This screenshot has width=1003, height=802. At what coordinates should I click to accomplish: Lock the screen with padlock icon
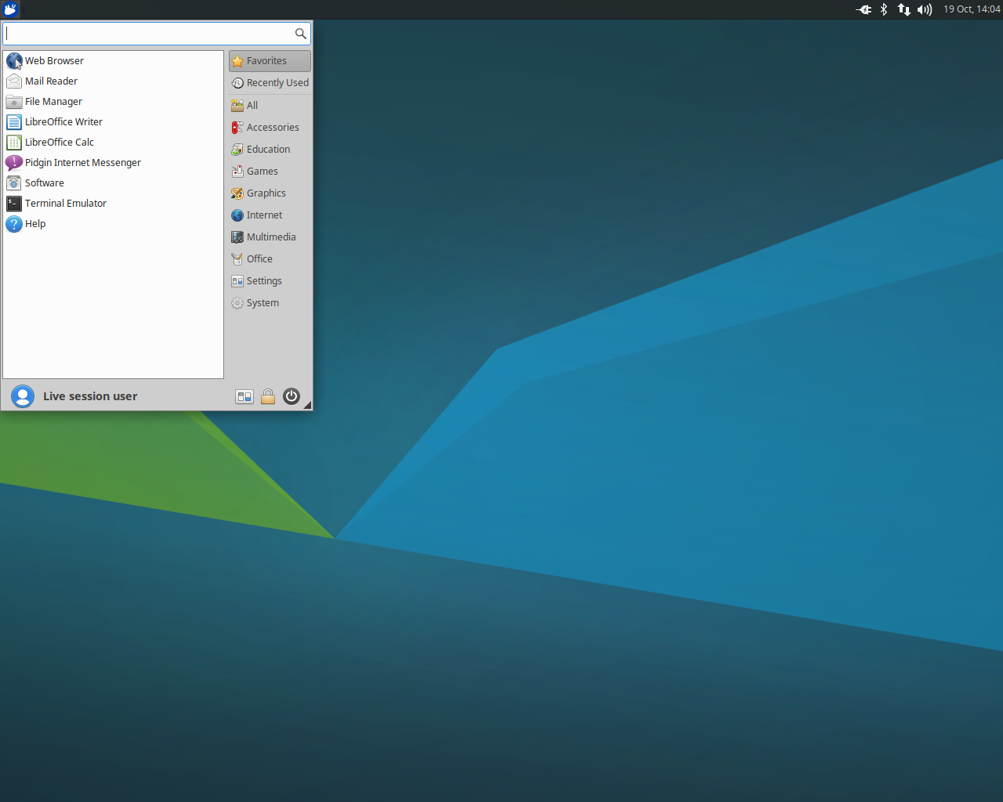click(268, 397)
